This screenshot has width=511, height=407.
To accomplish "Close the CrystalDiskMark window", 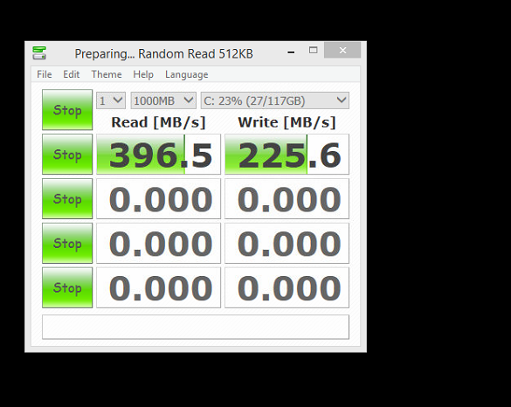I will (x=342, y=50).
